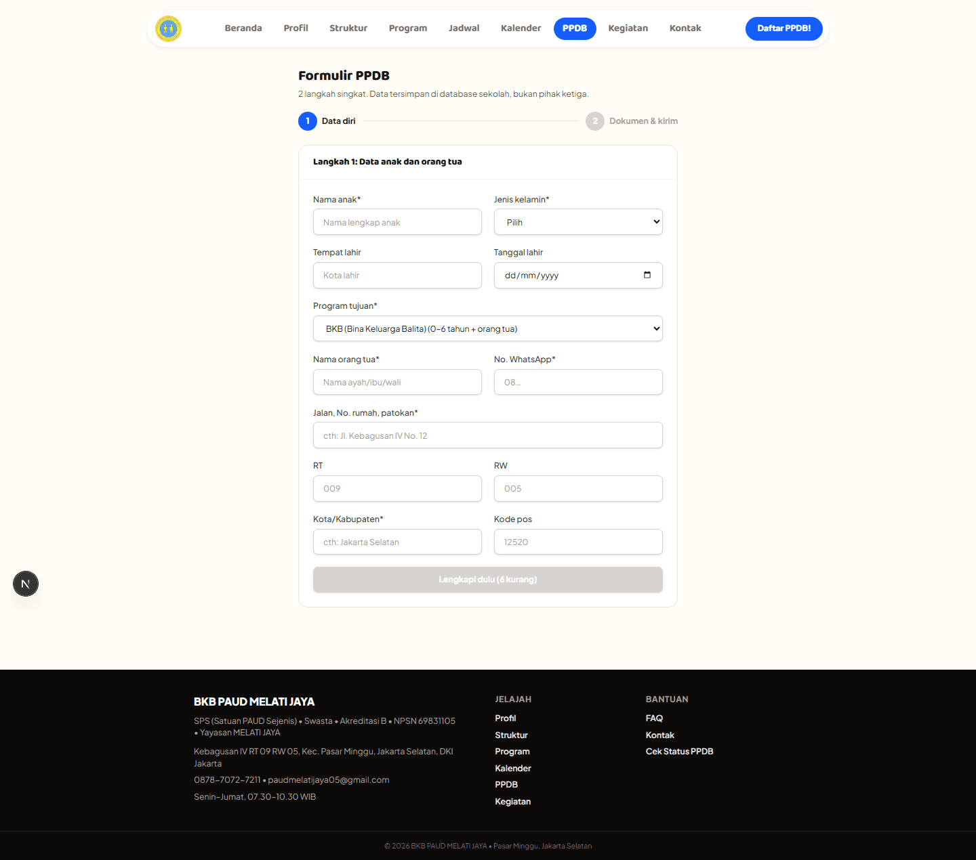Viewport: 976px width, 860px height.
Task: Focus the No. WhatsApp input field
Action: point(578,382)
